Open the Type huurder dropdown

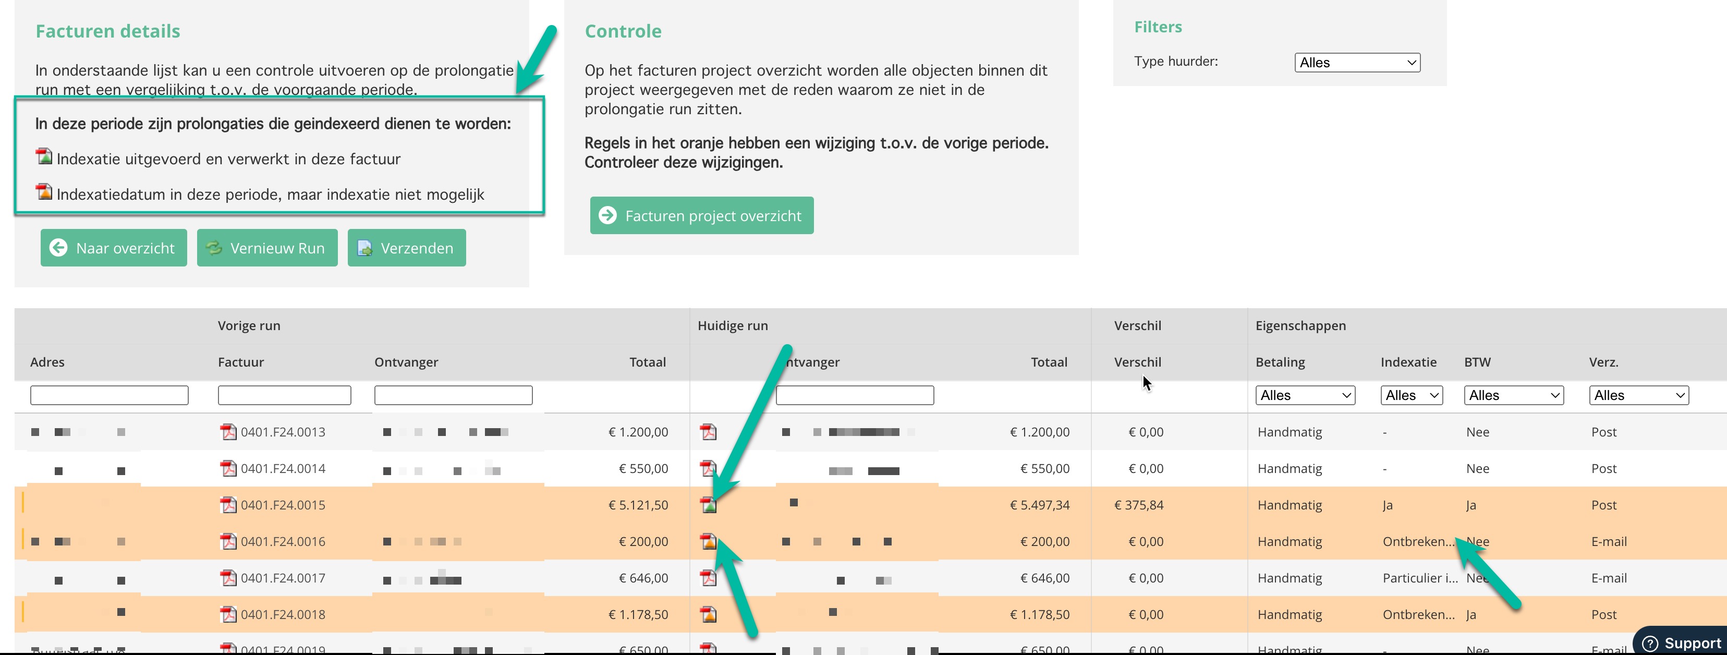click(x=1357, y=63)
